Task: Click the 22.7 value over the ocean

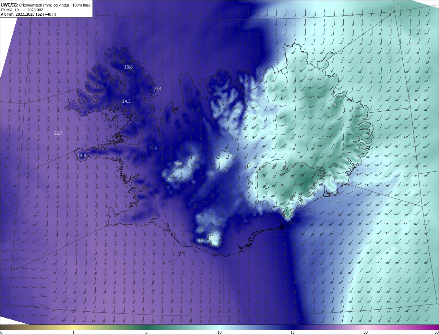Action: click(x=58, y=133)
